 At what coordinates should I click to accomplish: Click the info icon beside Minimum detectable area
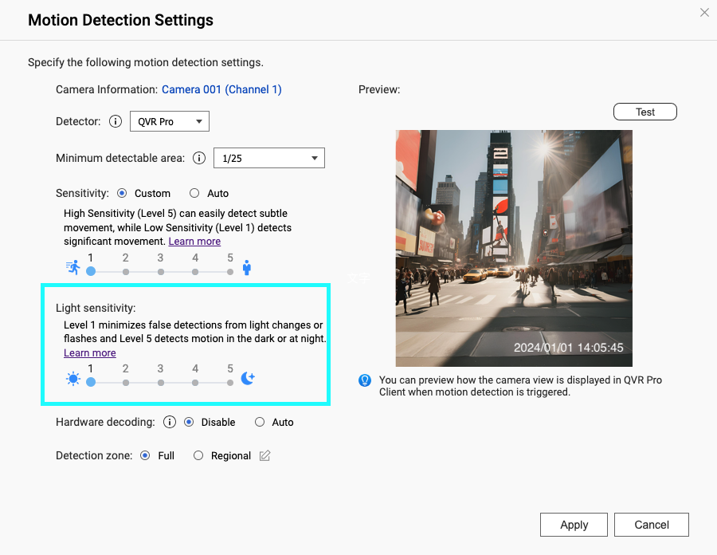pos(198,158)
